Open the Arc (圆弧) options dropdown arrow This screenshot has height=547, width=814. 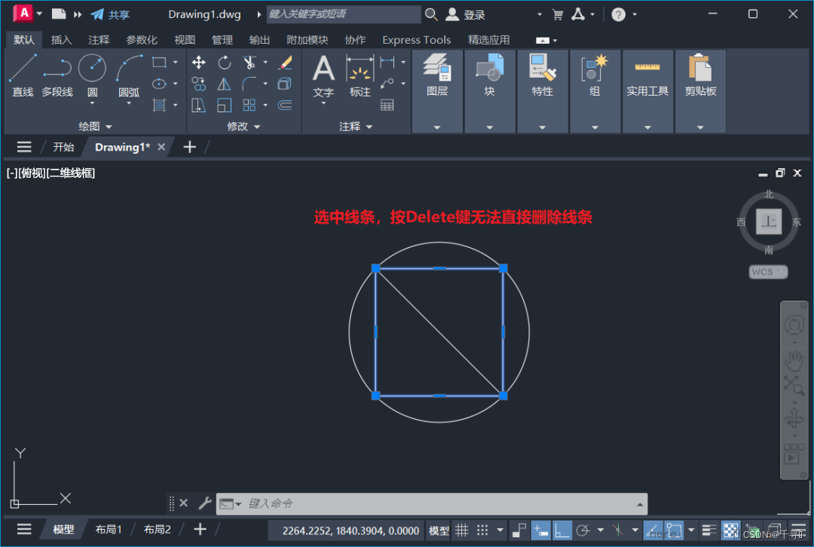tap(129, 104)
